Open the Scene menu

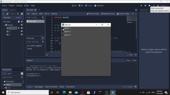coord(4,6)
